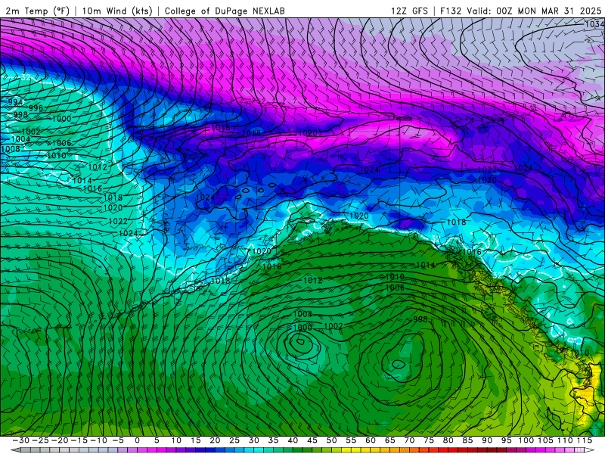Click the 100 value on color scale

526,440
